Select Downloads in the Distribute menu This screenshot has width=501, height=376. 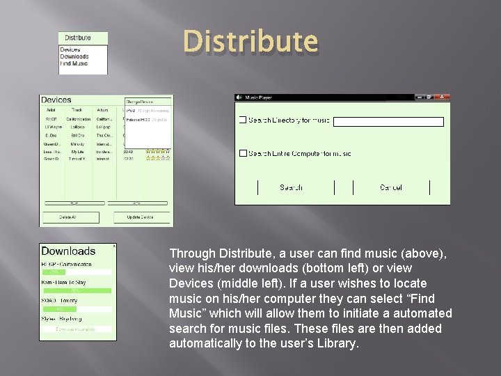pyautogui.click(x=74, y=56)
